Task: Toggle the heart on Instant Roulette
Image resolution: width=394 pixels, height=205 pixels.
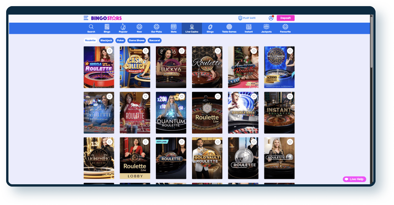Action: (290, 96)
